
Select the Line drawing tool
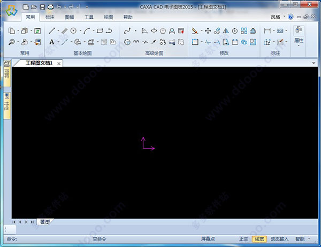52,31
